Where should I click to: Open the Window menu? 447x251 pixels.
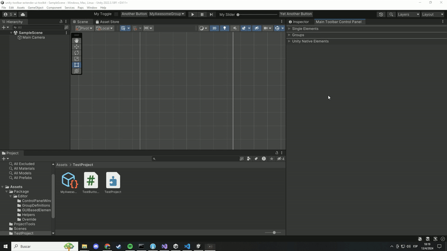click(x=92, y=8)
